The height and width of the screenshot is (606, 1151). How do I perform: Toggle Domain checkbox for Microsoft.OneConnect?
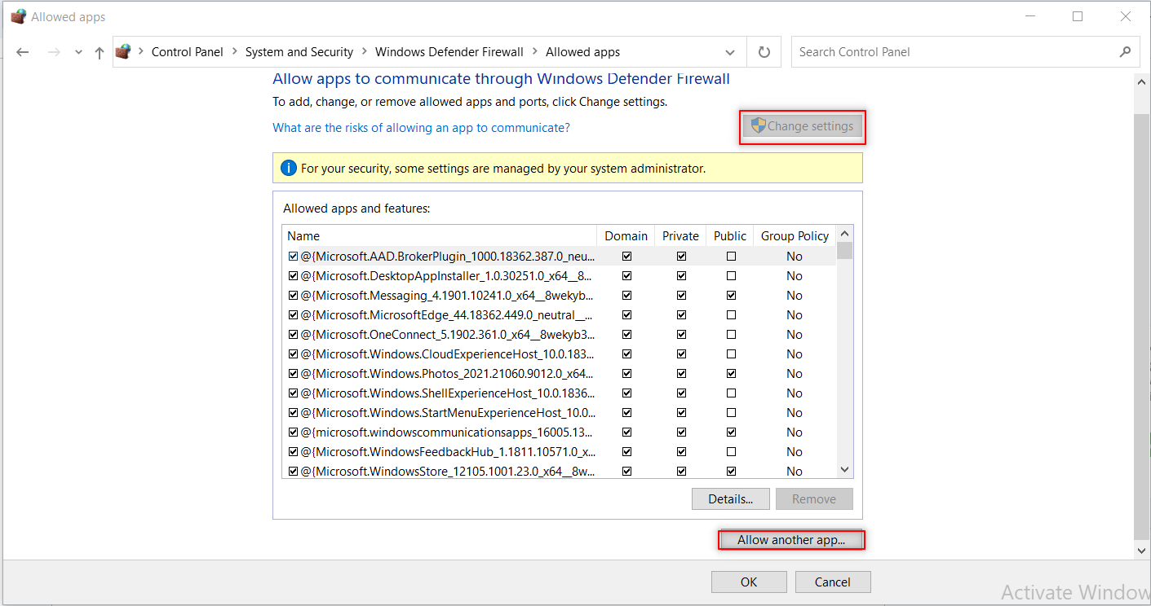626,334
